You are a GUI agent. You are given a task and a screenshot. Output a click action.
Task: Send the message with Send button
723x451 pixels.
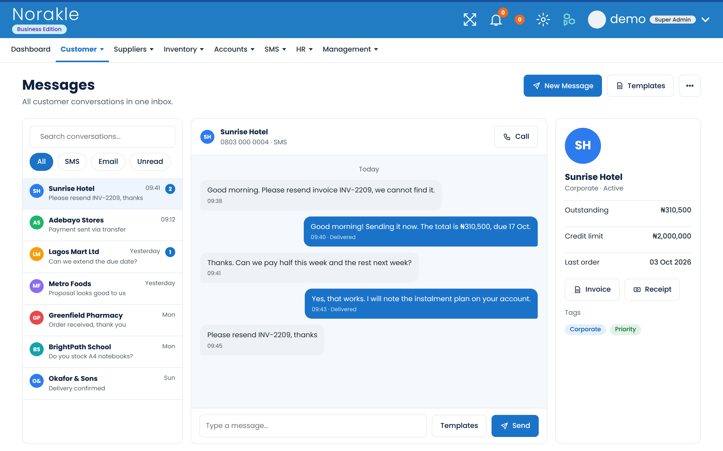click(x=515, y=426)
